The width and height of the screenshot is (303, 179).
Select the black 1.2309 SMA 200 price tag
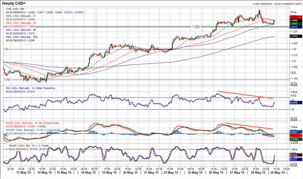tap(296, 36)
